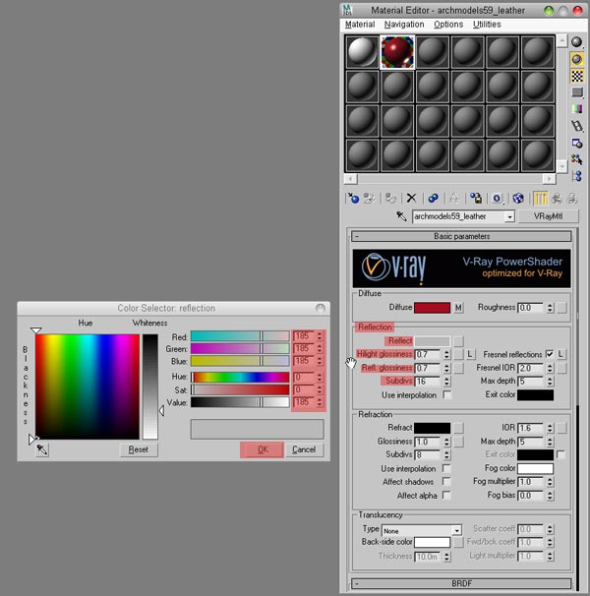Collapse the Basic parameters rollout
The width and height of the screenshot is (590, 596).
tap(461, 236)
